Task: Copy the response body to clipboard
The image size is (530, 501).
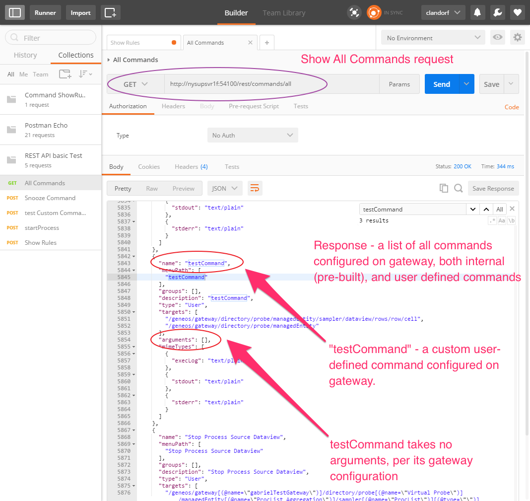Action: tap(444, 188)
